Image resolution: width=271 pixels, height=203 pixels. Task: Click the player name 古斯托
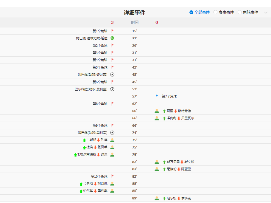[x=91, y=140]
